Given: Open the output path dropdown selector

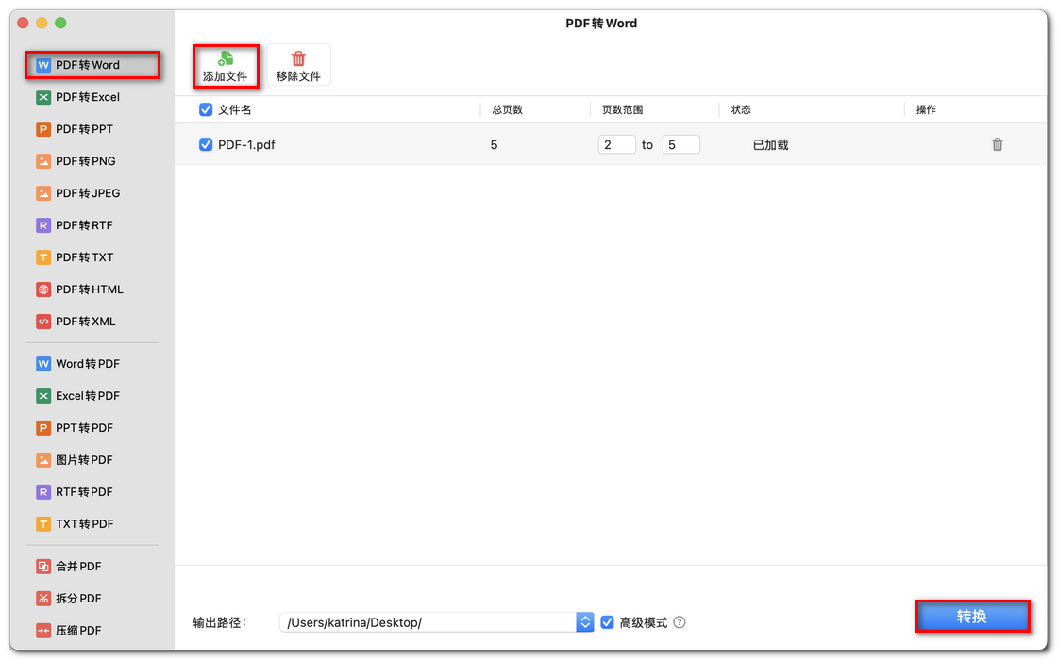Looking at the screenshot, I should (x=585, y=622).
